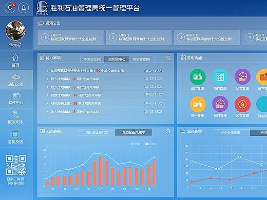Viewport: 267px width, 200px height.
Task: Open announcement card number 1
Action: (70, 37)
